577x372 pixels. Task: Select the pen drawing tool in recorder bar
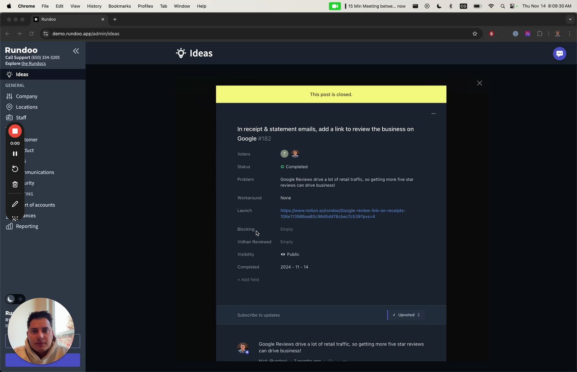(15, 204)
